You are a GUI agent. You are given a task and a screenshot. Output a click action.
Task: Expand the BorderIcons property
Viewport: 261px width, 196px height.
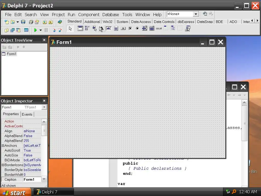click(x=3, y=165)
